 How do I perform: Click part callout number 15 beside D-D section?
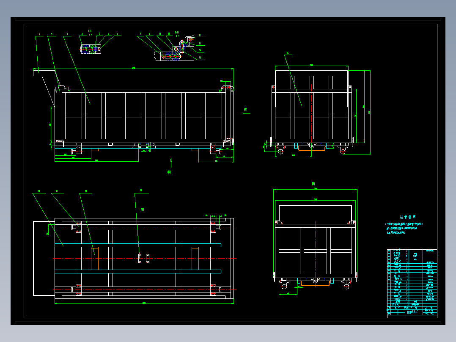[200, 58]
